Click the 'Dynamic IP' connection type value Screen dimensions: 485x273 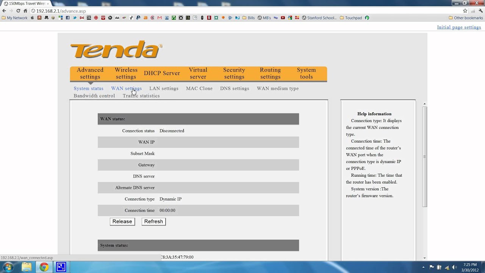[x=171, y=199]
